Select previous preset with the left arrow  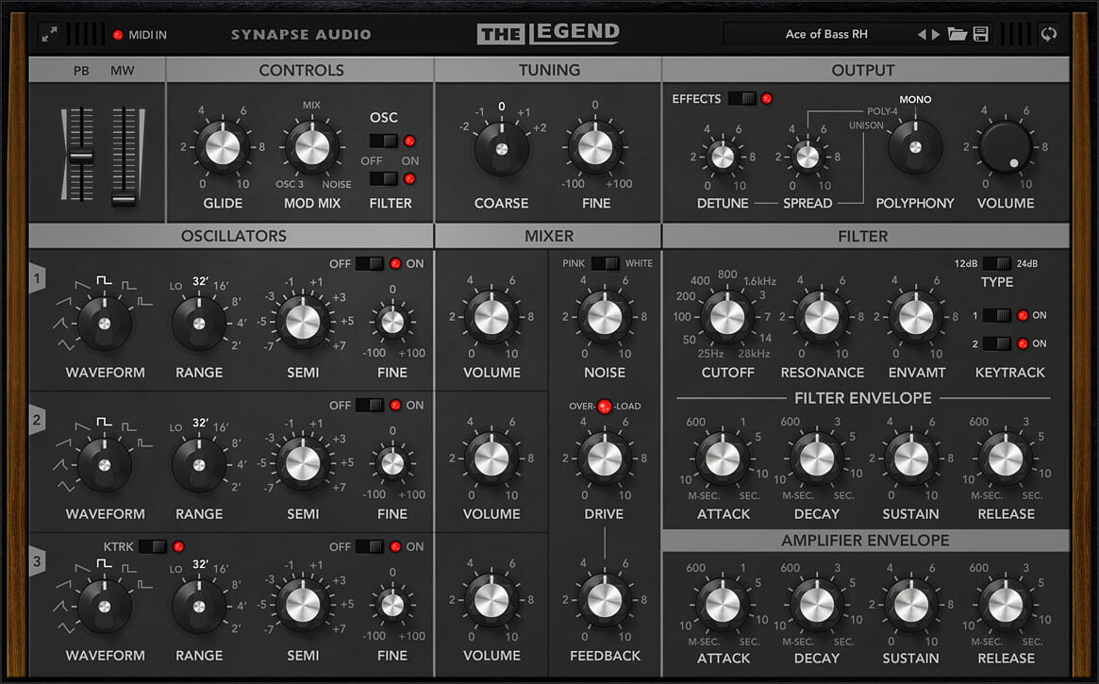point(920,33)
